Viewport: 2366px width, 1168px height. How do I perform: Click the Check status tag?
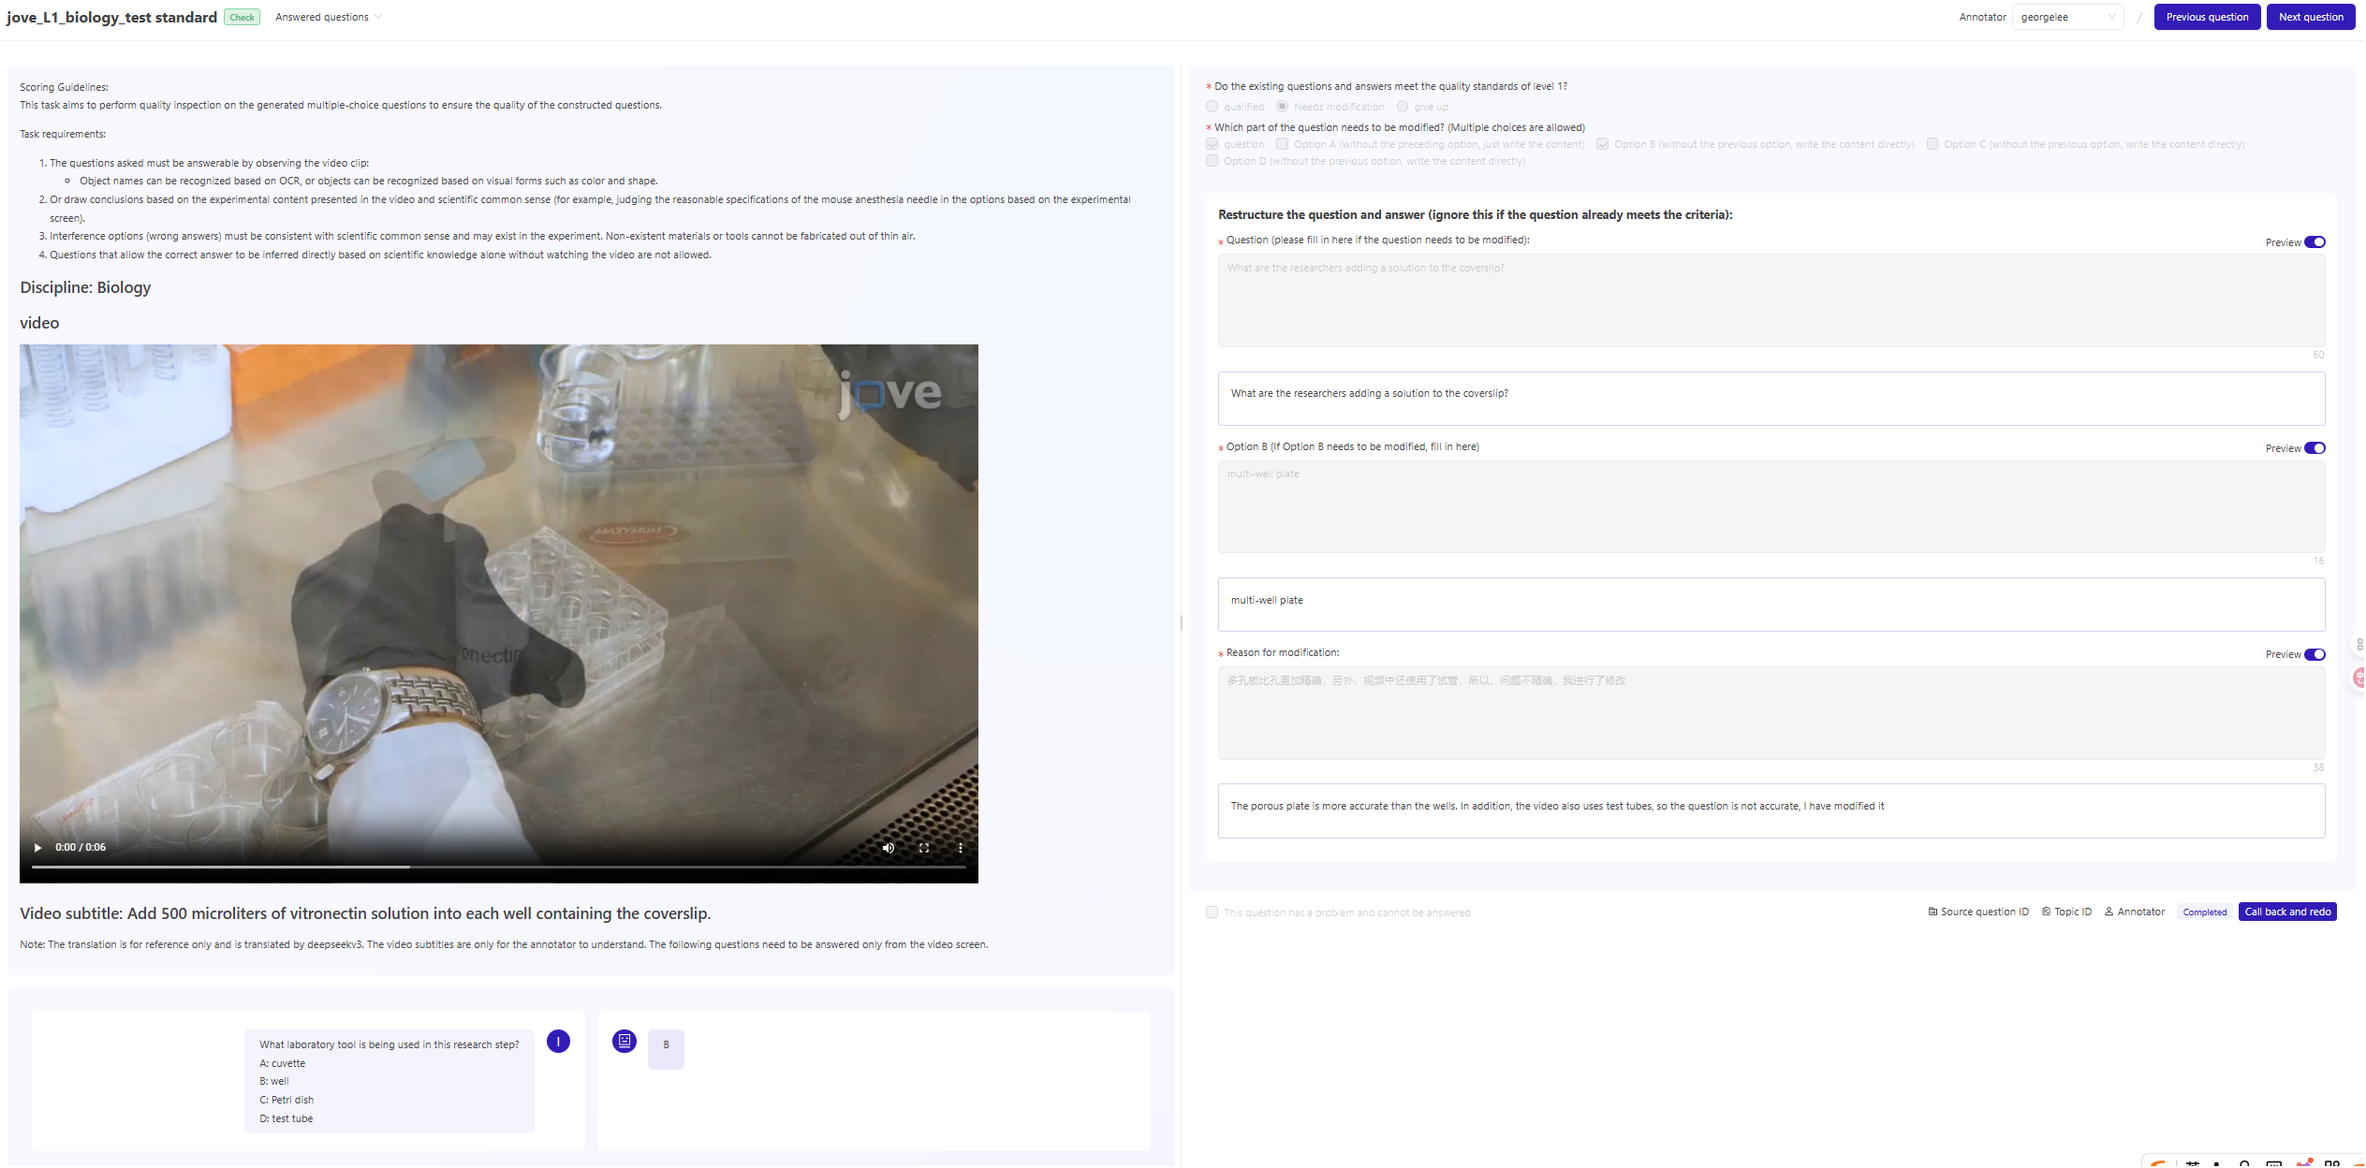tap(242, 17)
